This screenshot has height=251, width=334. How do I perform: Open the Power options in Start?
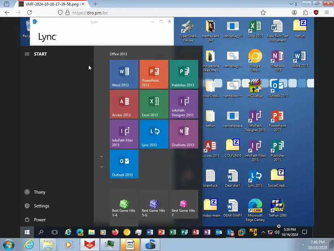[x=36, y=220]
